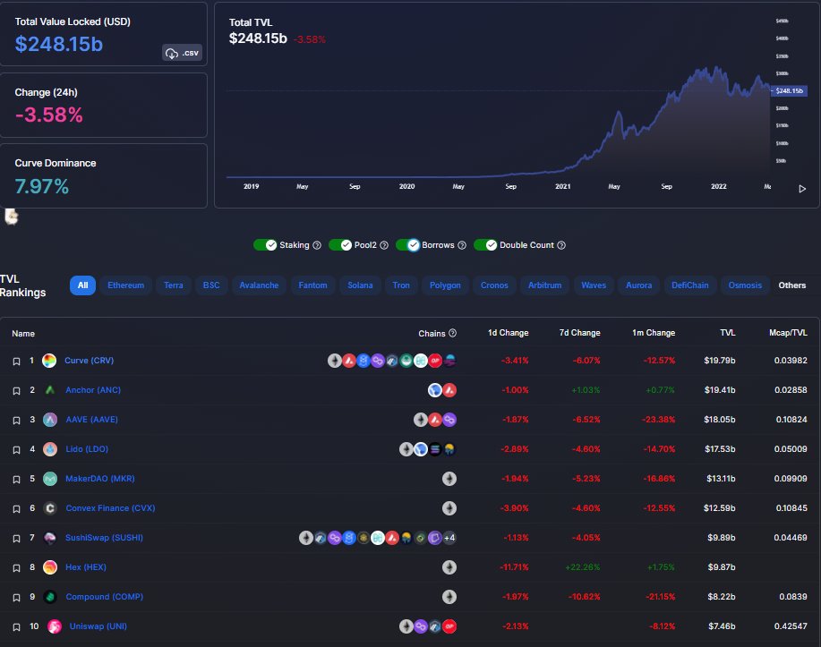Open the Anchor (ANC) protocol link
This screenshot has width=821, height=647.
(x=93, y=390)
